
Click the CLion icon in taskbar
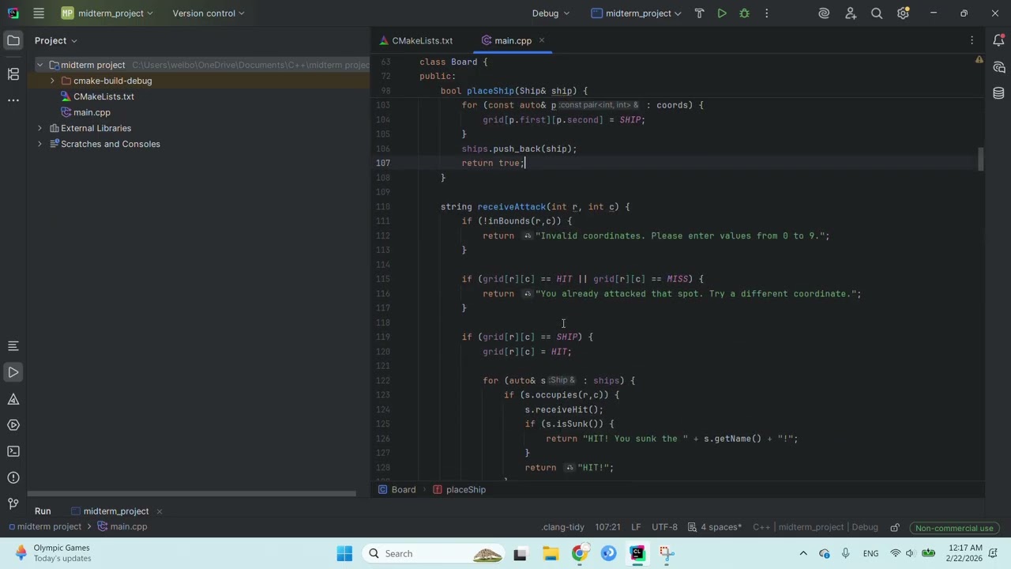637,554
